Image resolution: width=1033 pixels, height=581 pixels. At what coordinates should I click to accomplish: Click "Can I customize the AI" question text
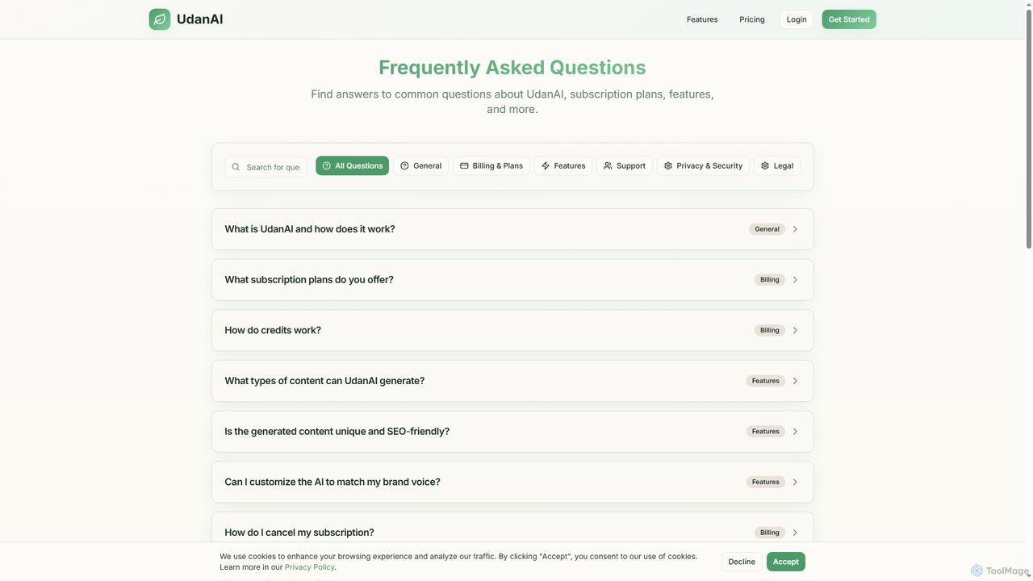pos(332,482)
